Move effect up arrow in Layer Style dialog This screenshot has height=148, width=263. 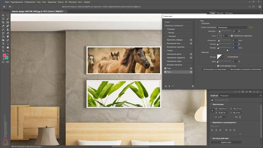pos(169,86)
